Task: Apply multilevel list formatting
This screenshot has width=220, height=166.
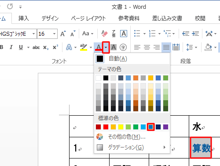Action: click(167, 34)
